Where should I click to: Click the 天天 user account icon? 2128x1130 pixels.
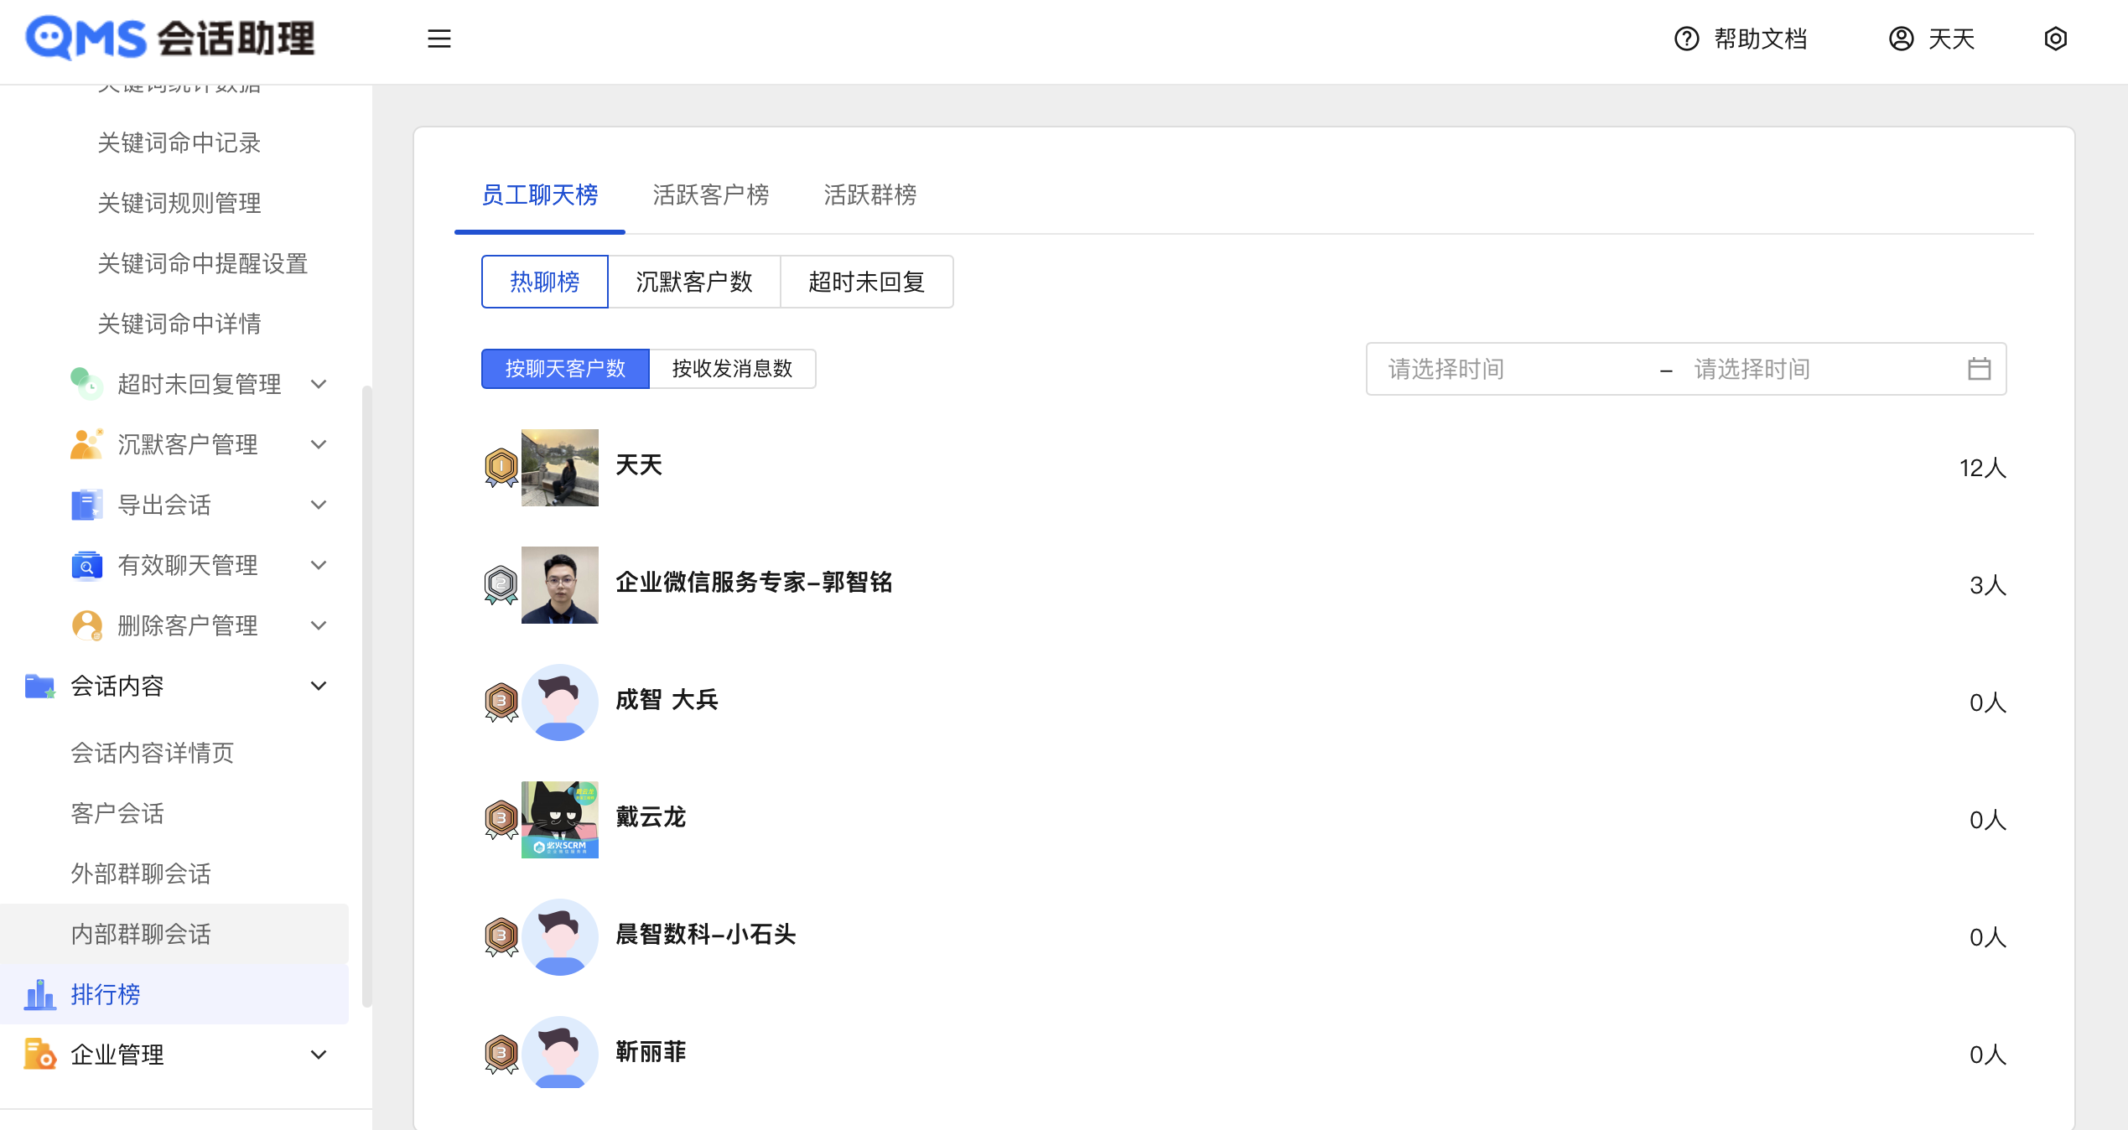(1901, 39)
